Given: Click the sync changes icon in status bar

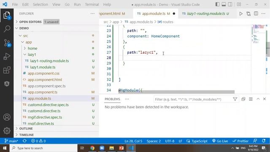Looking at the screenshot, I should [24, 141].
